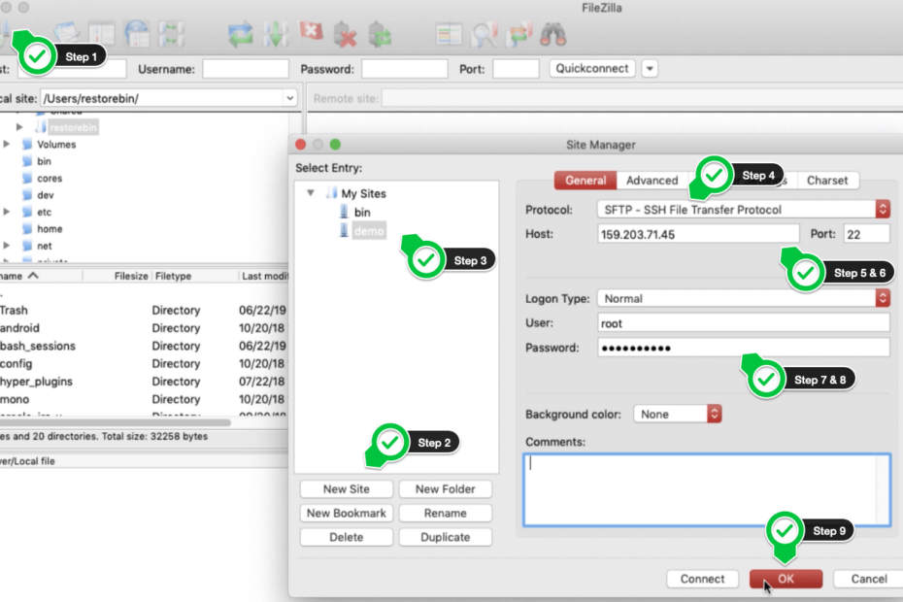Click refresh file lists icon with blue-green arrows
Screen dimensions: 903x602
point(240,34)
